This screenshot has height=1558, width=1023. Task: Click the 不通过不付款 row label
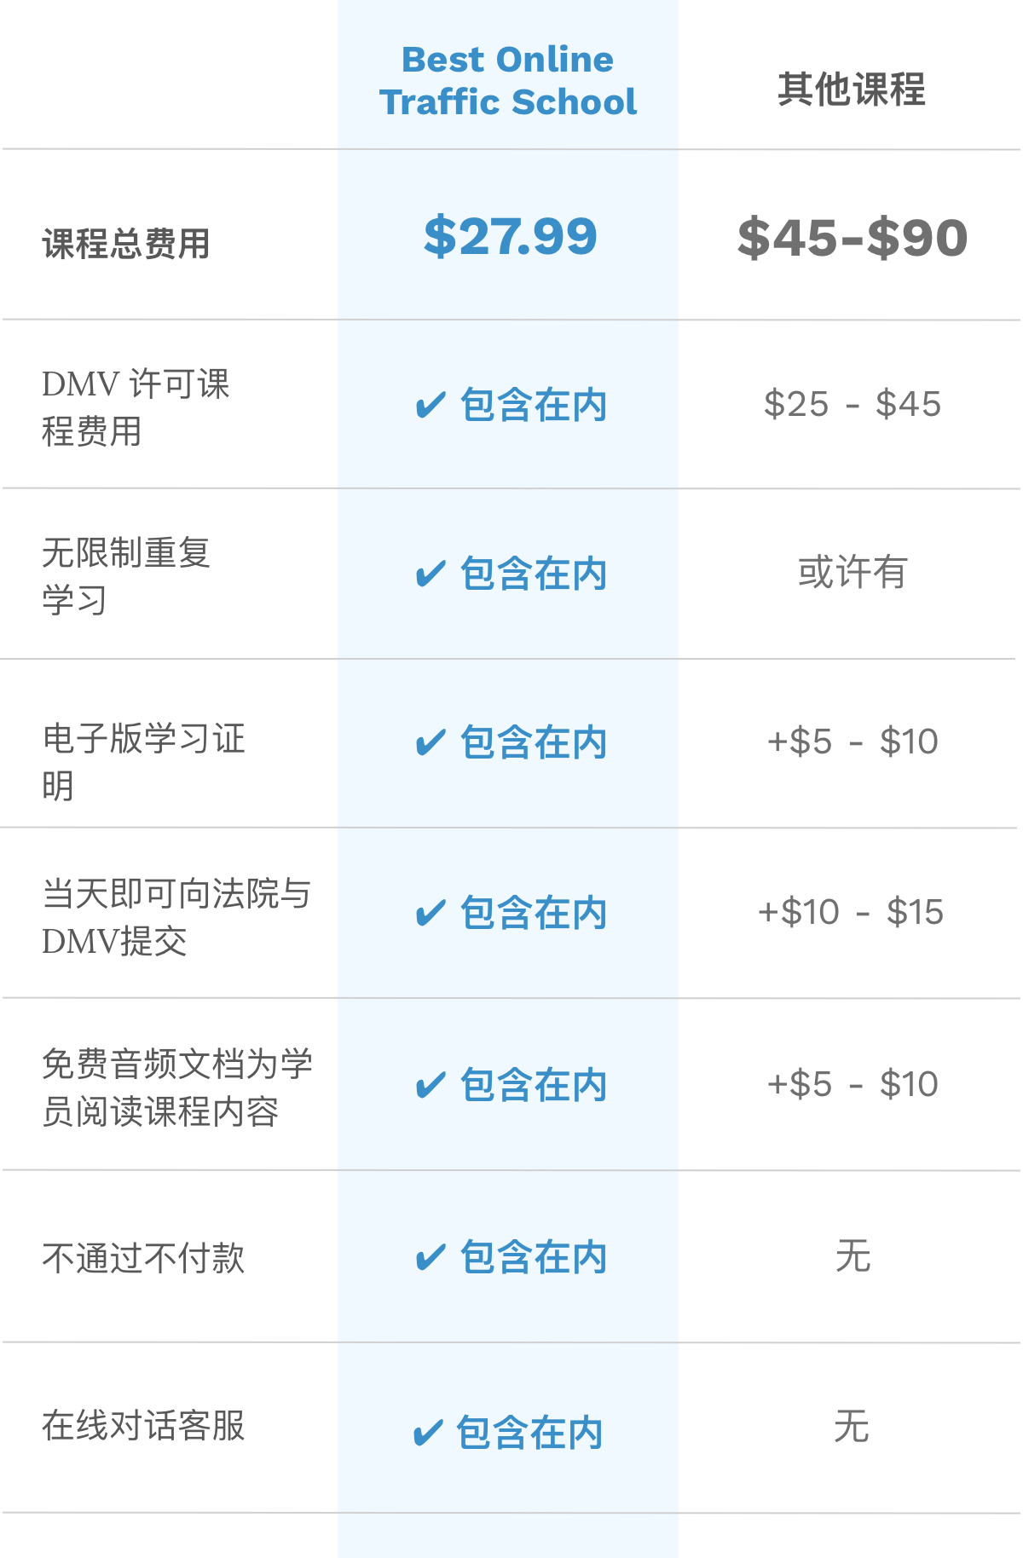pos(143,1258)
